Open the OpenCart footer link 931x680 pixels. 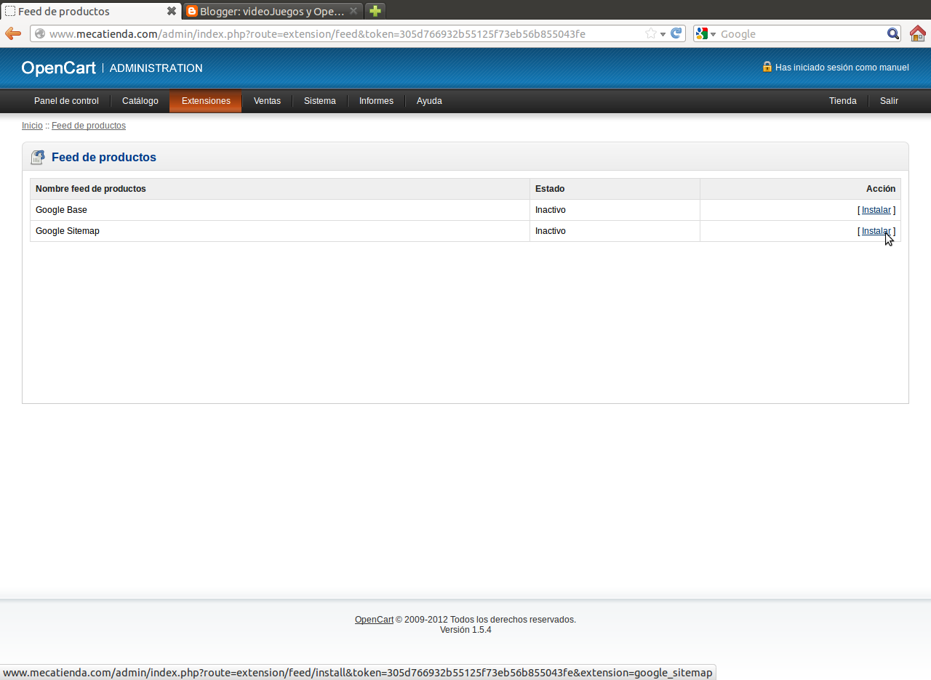pos(374,620)
